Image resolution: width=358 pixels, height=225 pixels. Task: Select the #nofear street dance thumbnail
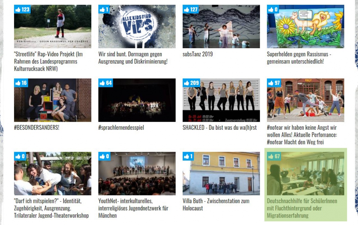[x=305, y=100]
